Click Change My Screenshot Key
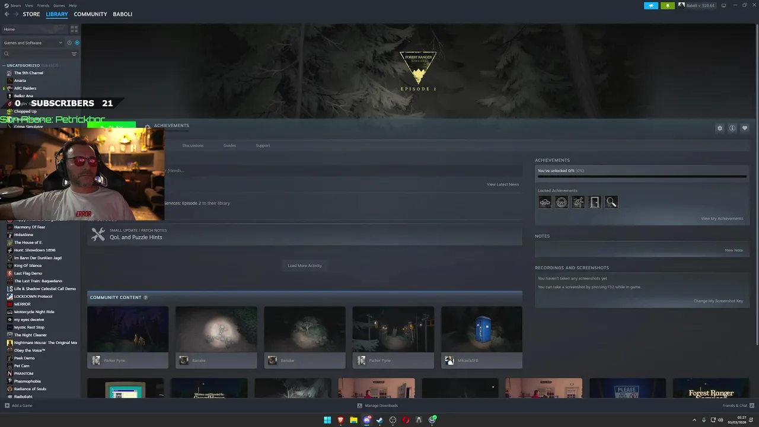Image resolution: width=759 pixels, height=427 pixels. [718, 301]
